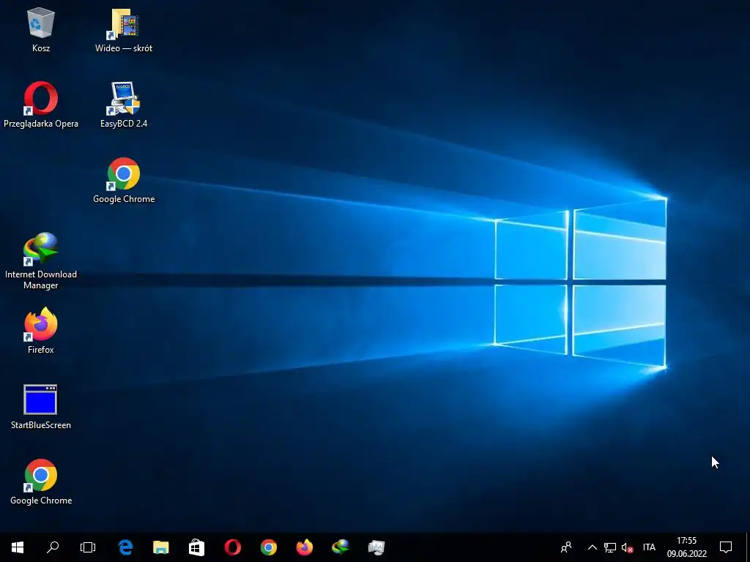Select the Przeglądarka Opera desktop icon

click(41, 105)
